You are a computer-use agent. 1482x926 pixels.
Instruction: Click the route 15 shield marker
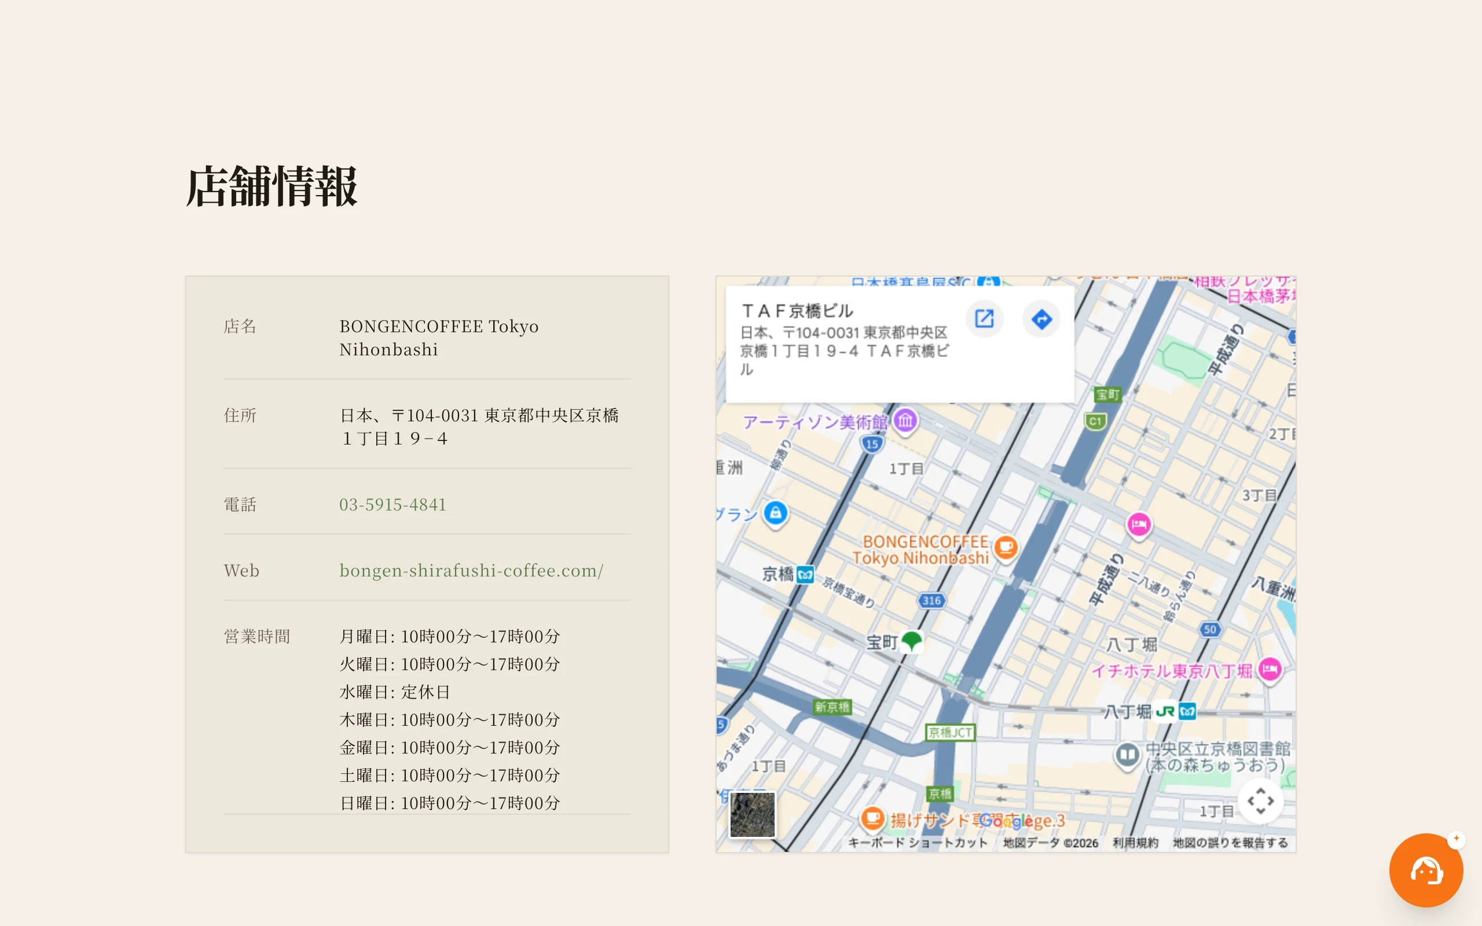872,444
